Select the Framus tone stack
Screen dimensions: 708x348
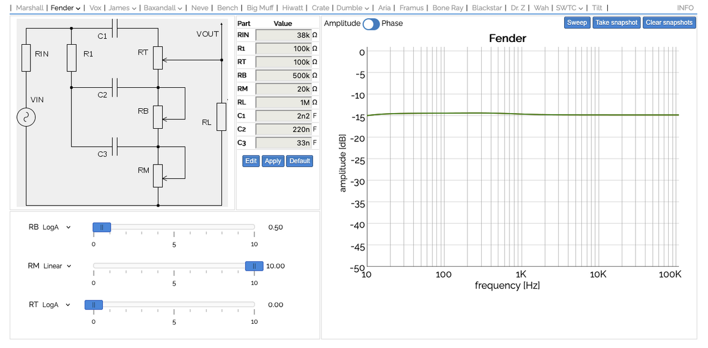(412, 8)
